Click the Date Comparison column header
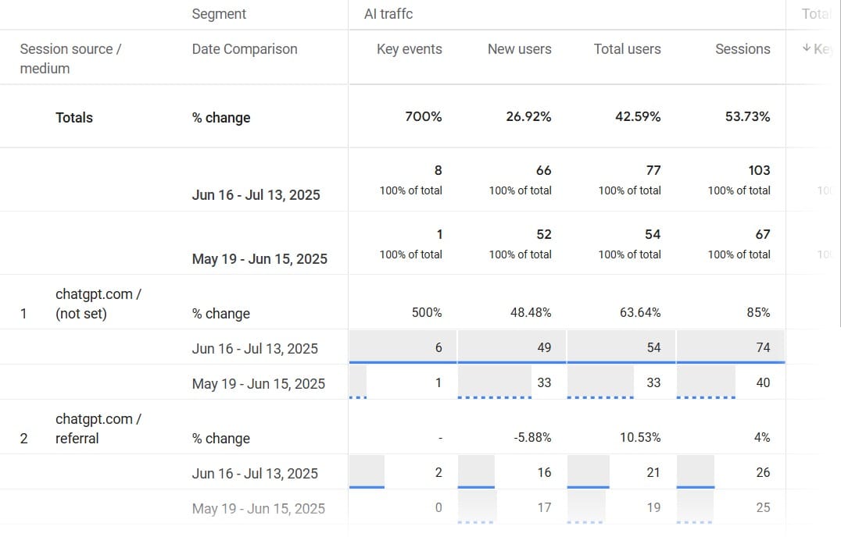Image resolution: width=841 pixels, height=537 pixels. (x=245, y=49)
